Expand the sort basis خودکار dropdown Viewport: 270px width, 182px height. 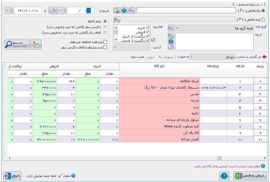212,57
